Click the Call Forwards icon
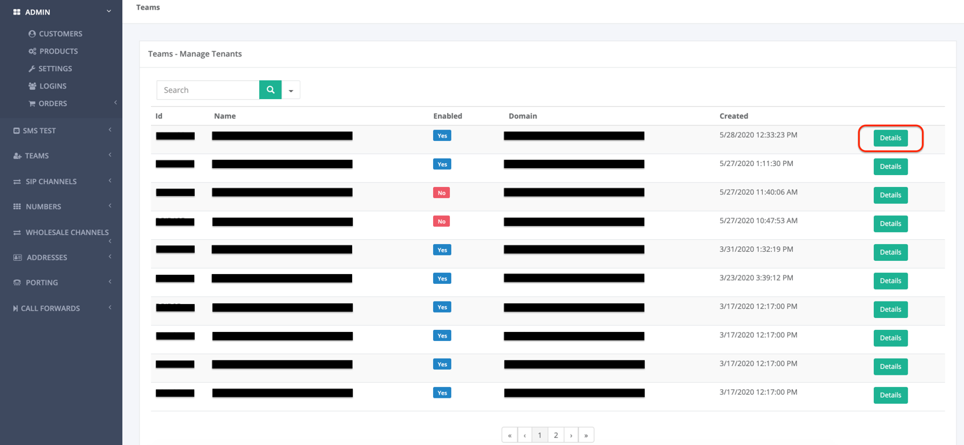The height and width of the screenshot is (445, 964). click(15, 308)
